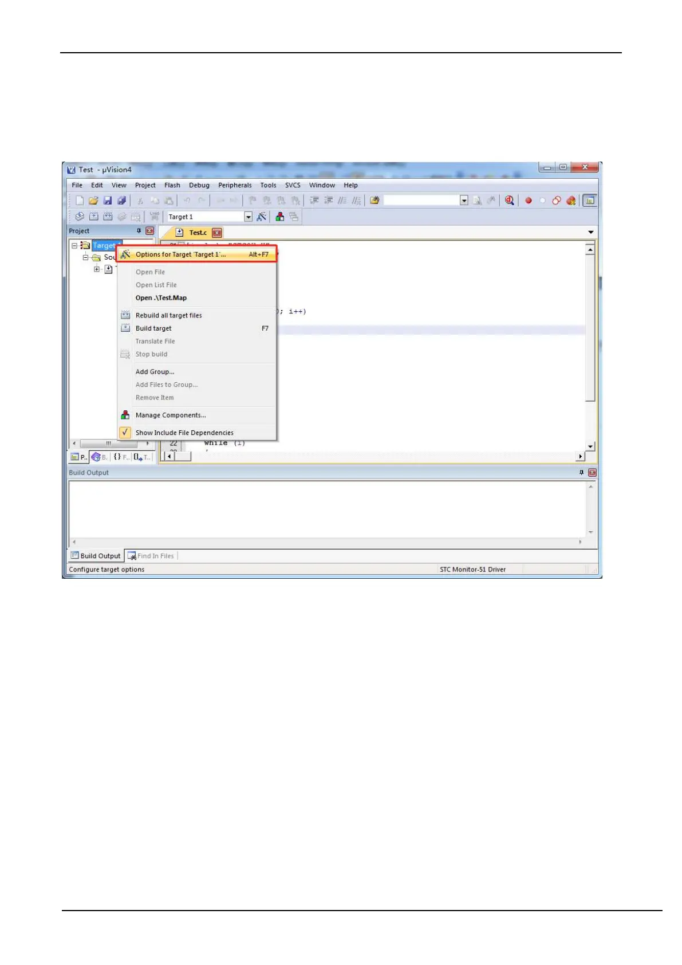Image resolution: width=682 pixels, height=965 pixels.
Task: Open the File menu
Action: pos(77,185)
